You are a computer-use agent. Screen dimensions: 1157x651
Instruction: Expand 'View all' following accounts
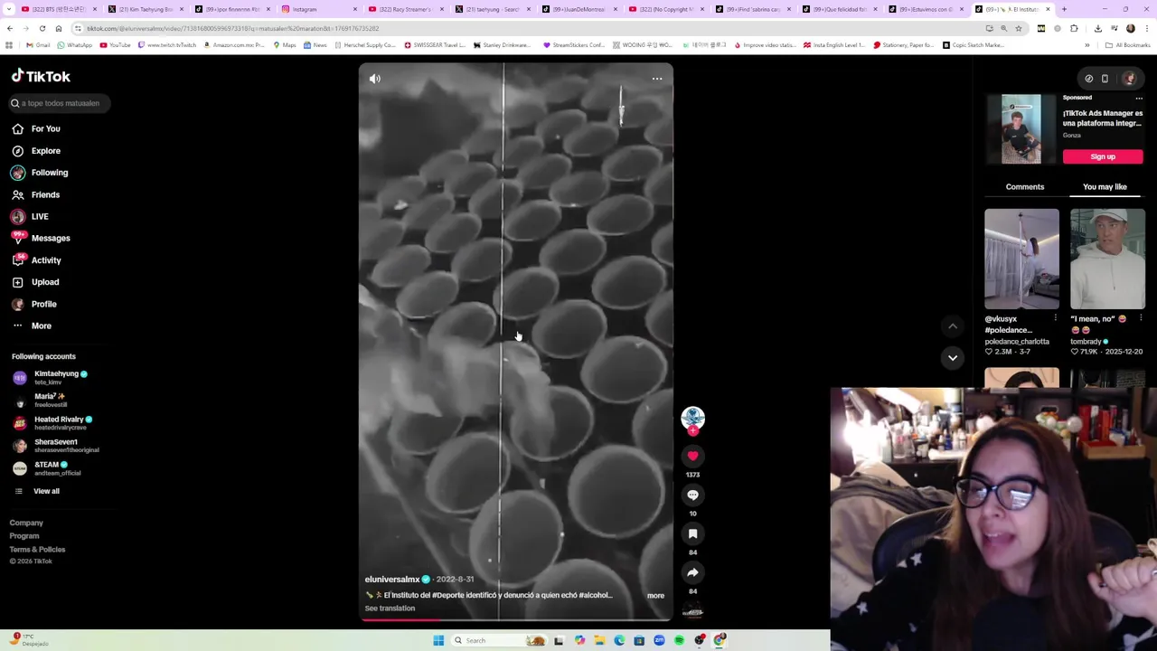click(46, 492)
